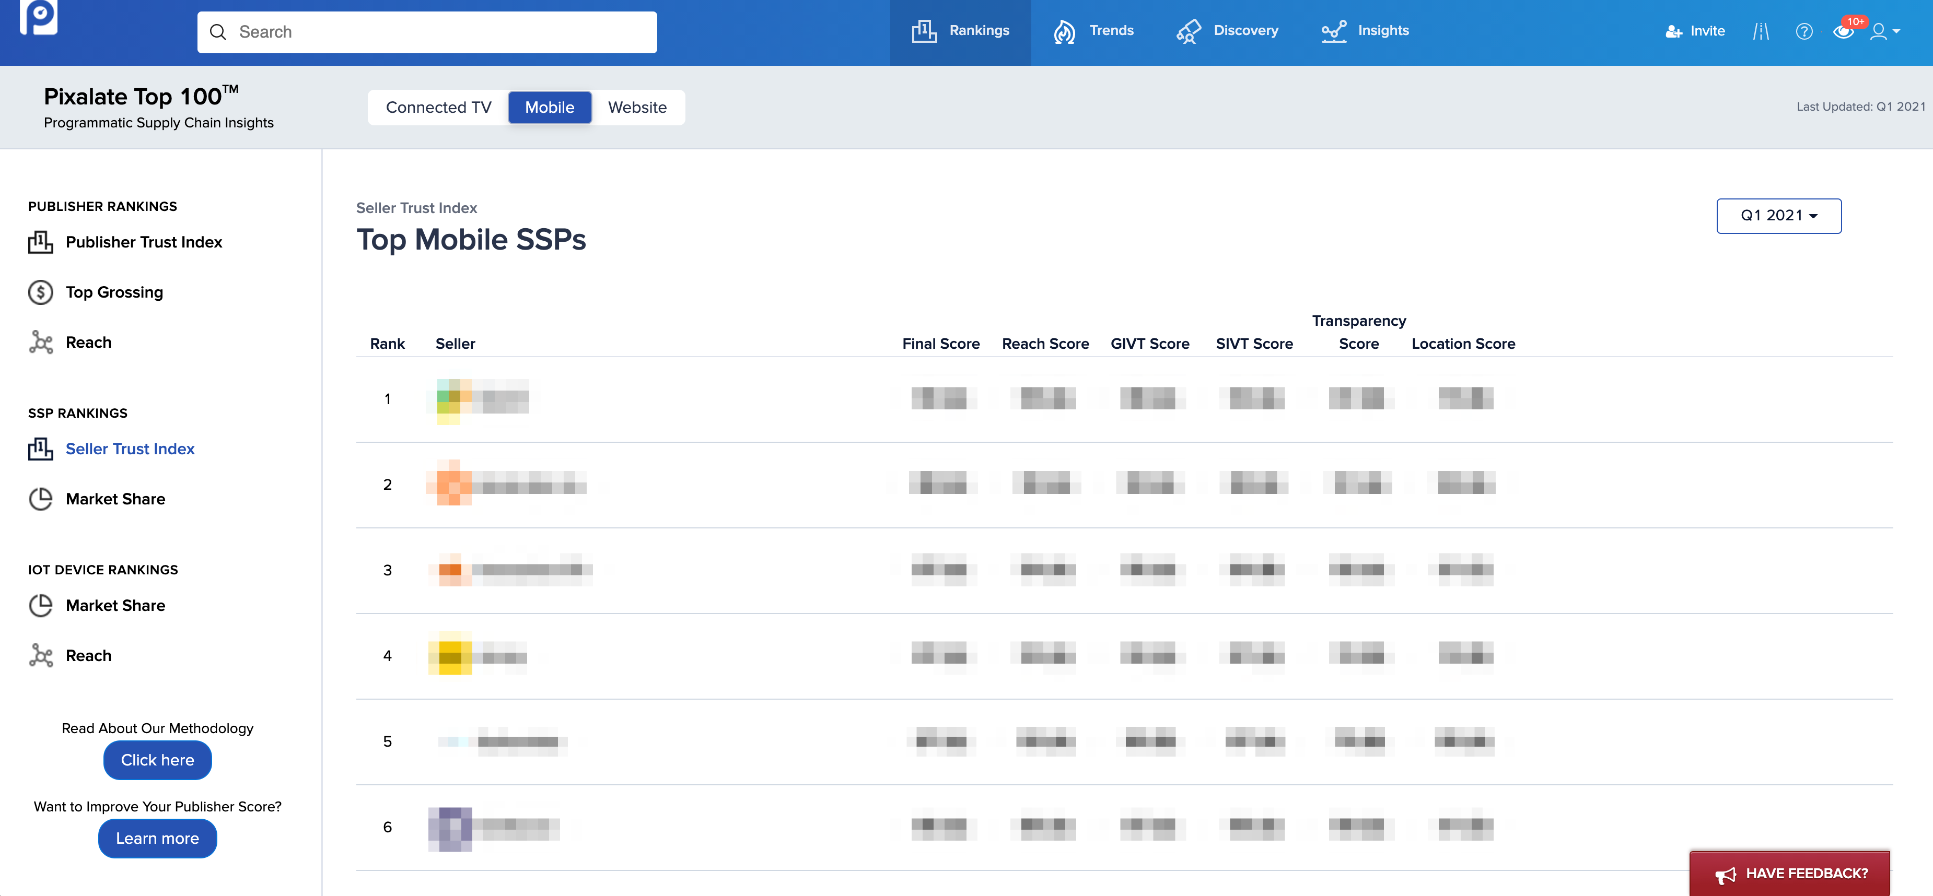Open the Discovery nav tab

1227,31
